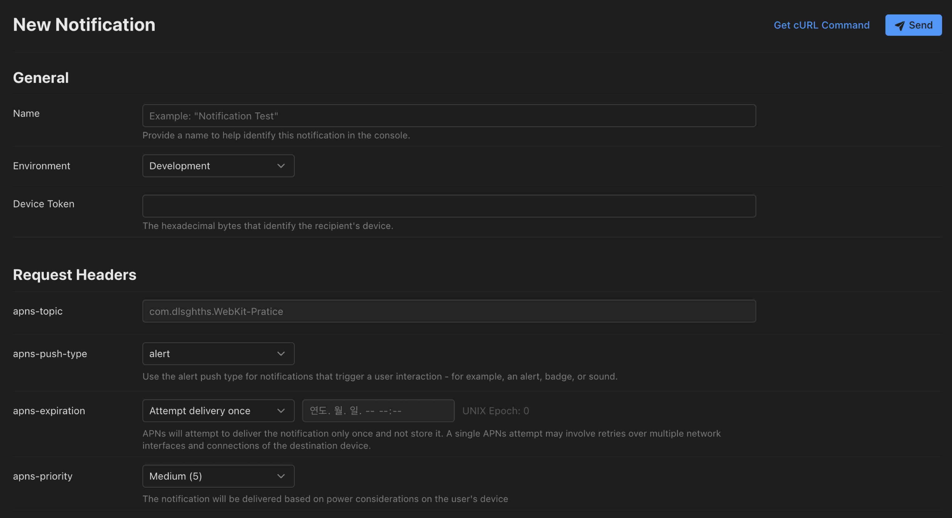Open the Get cURL Command link
This screenshot has height=518, width=952.
[822, 25]
